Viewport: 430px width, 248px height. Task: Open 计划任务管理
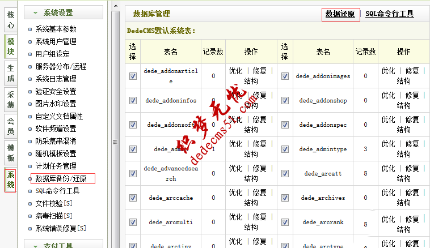coord(56,166)
